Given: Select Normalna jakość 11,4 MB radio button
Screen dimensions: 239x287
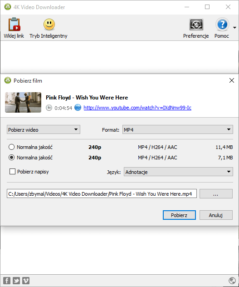Looking at the screenshot, I should (x=11, y=147).
